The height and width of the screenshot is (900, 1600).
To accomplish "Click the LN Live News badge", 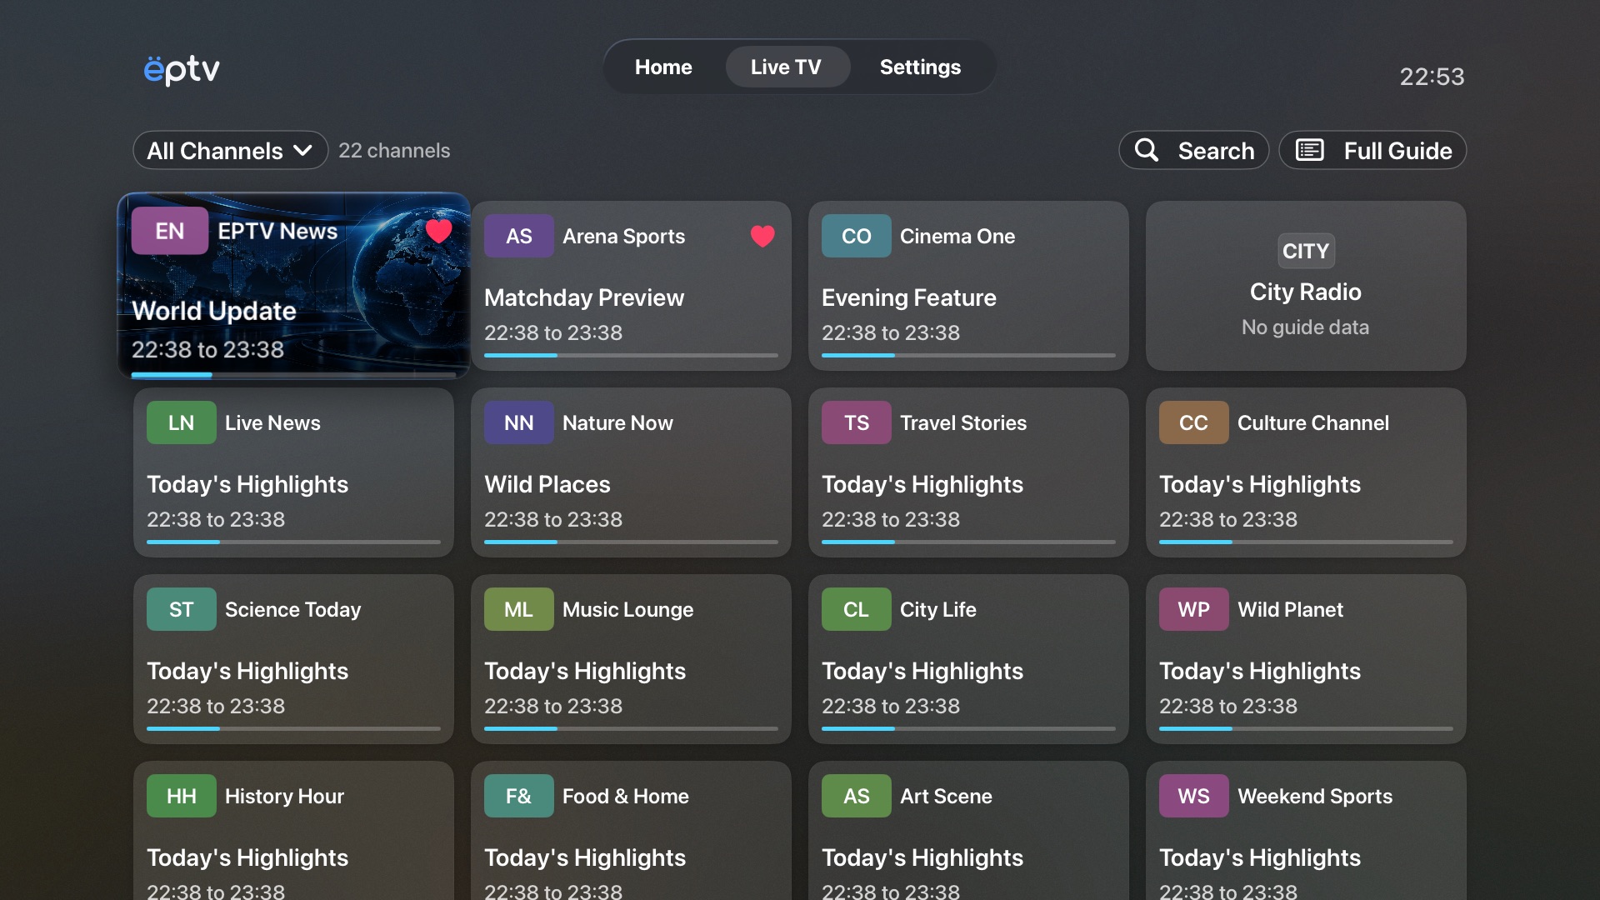I will point(182,423).
